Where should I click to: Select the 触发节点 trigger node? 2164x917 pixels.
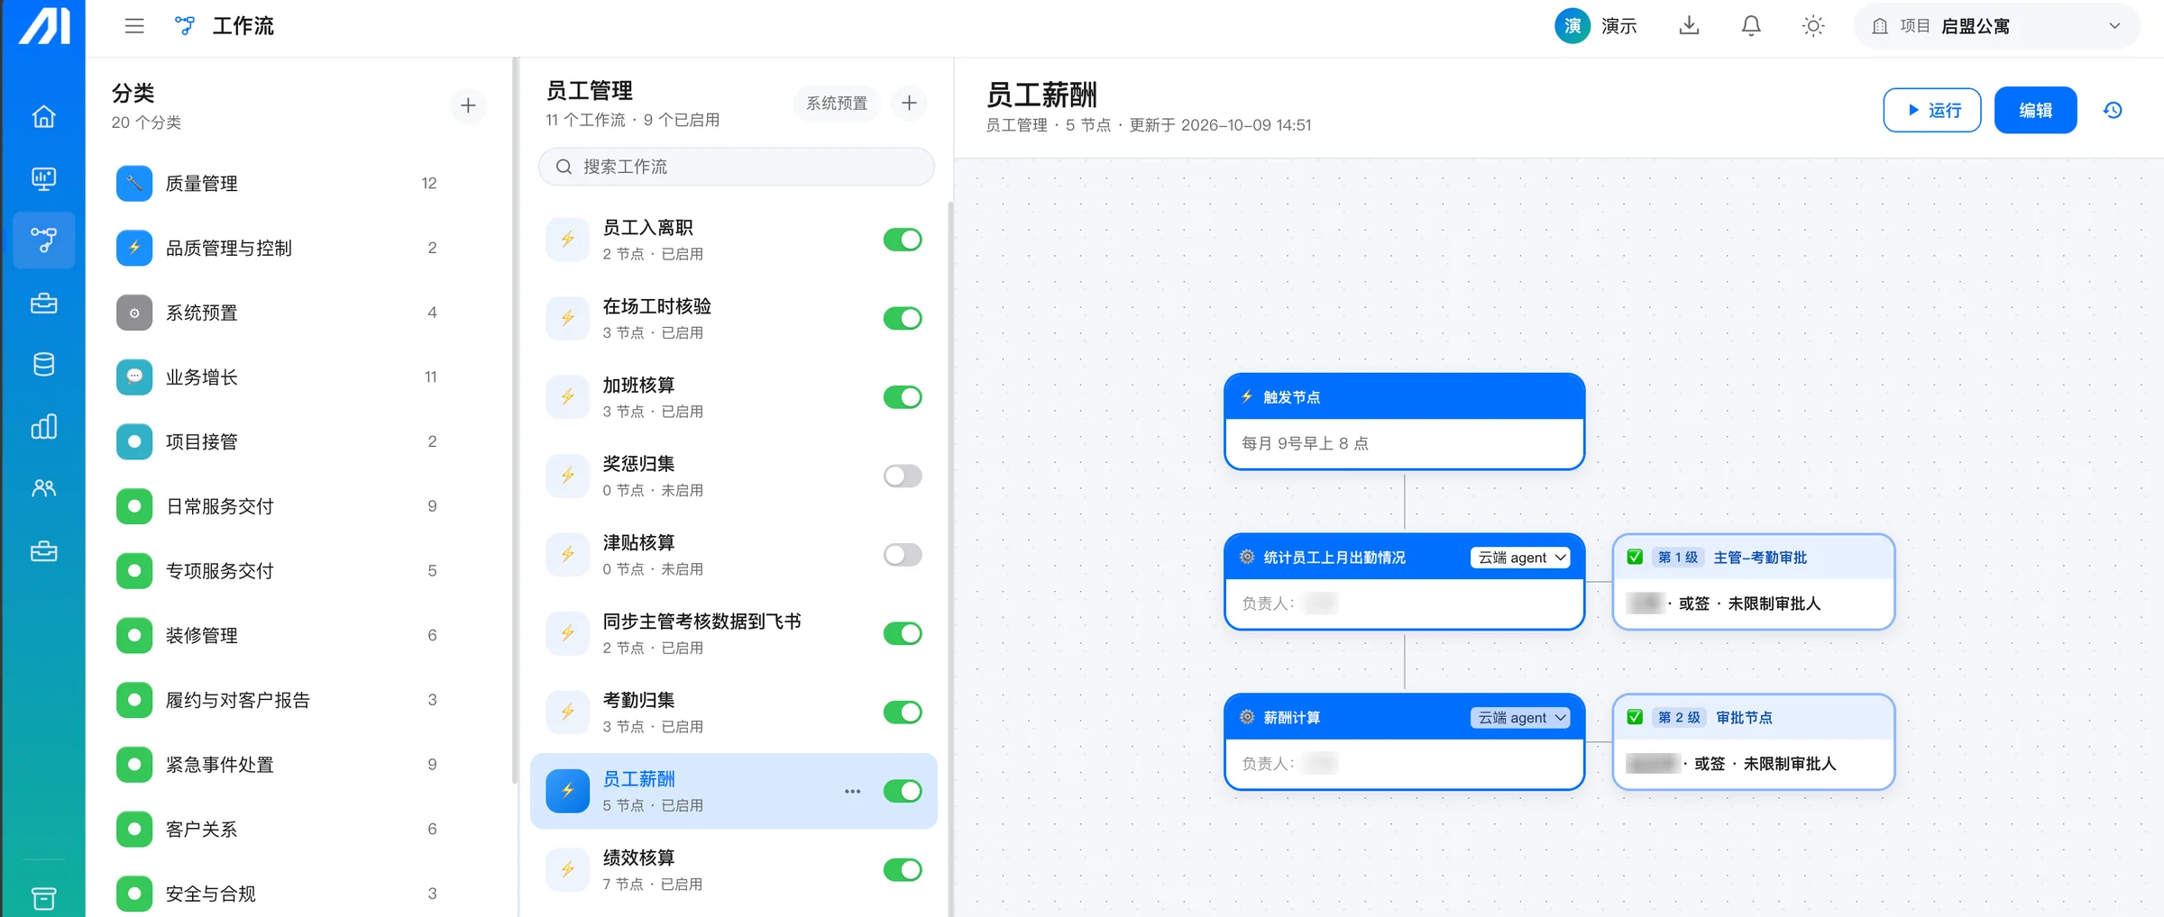pos(1404,422)
